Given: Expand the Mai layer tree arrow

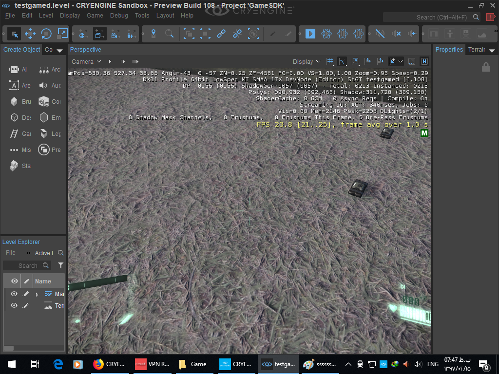Looking at the screenshot, I should click(37, 295).
